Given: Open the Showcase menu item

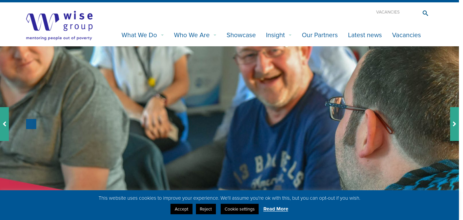Looking at the screenshot, I should coord(241,35).
